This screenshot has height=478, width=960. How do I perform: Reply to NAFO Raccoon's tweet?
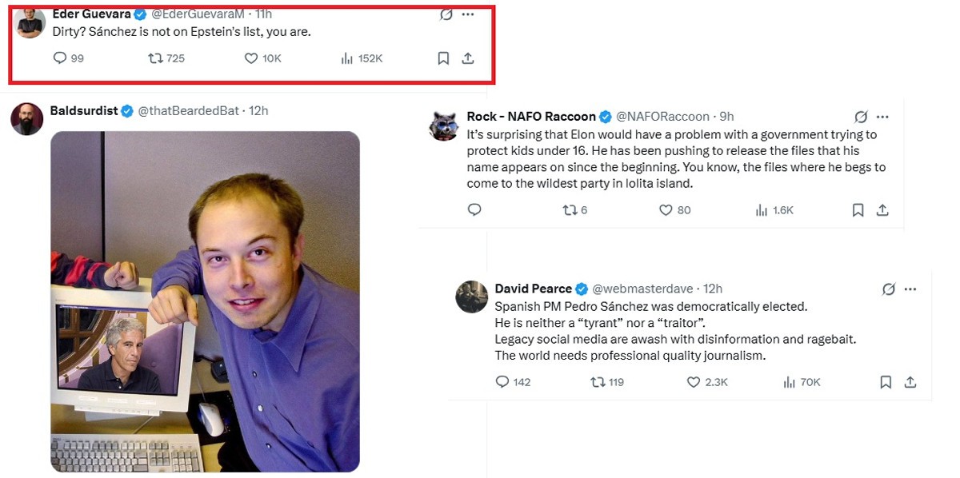point(474,210)
